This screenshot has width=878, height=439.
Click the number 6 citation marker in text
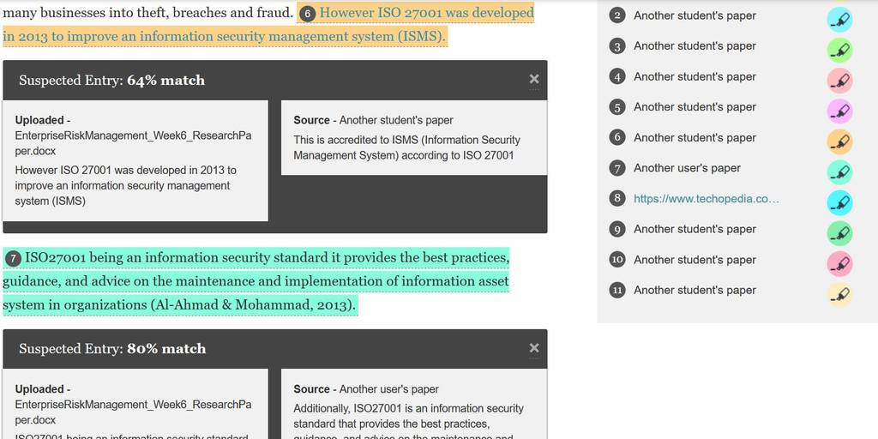coord(308,14)
